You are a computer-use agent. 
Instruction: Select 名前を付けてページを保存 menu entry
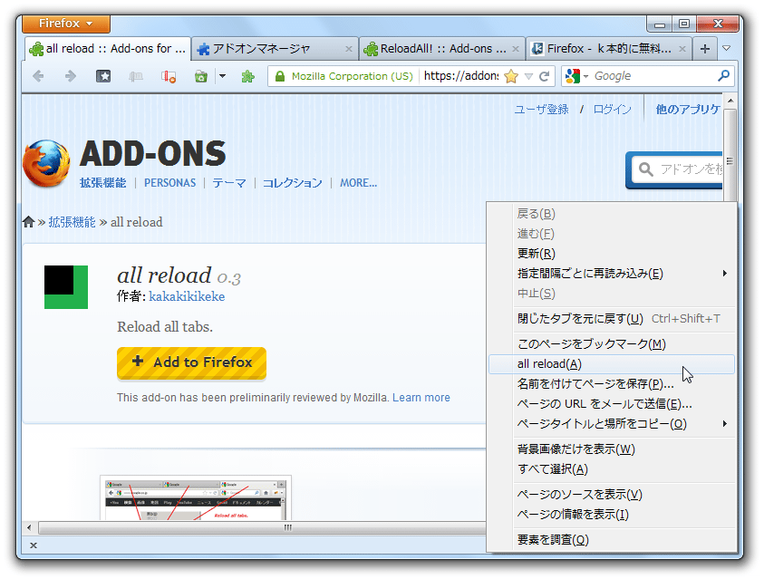pyautogui.click(x=612, y=383)
